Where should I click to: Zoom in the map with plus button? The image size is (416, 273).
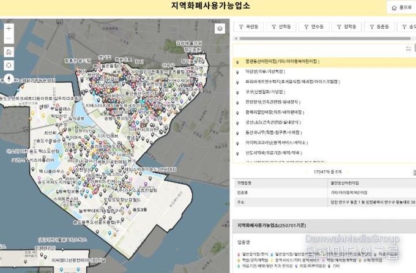[9, 28]
